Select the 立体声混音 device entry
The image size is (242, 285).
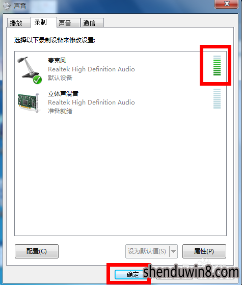point(120,102)
